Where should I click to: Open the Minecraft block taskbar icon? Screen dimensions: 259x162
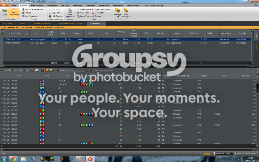[x=52, y=159]
